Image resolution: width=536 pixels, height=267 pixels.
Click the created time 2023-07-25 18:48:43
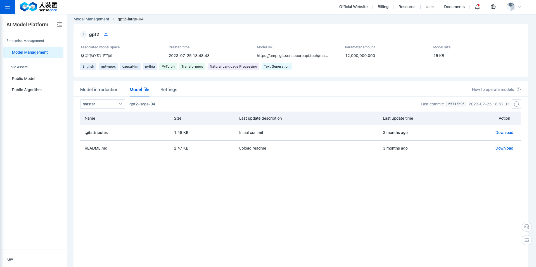[189, 56]
